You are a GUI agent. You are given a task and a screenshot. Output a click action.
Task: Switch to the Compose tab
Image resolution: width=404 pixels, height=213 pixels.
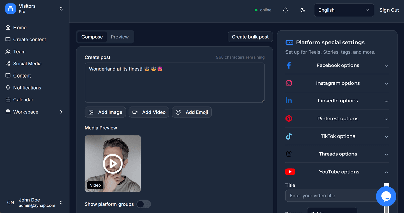(x=92, y=37)
